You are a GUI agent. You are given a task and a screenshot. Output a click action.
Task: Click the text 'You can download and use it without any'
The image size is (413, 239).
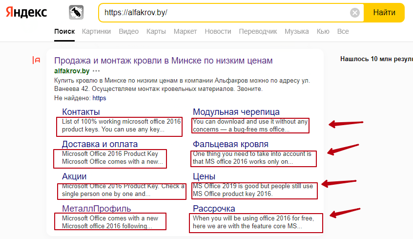[x=250, y=121]
